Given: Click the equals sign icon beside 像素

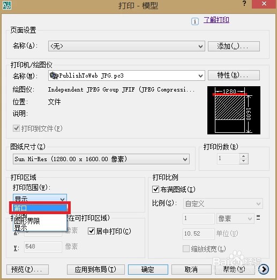Looking at the screenshot, I should pyautogui.click(x=258, y=217).
